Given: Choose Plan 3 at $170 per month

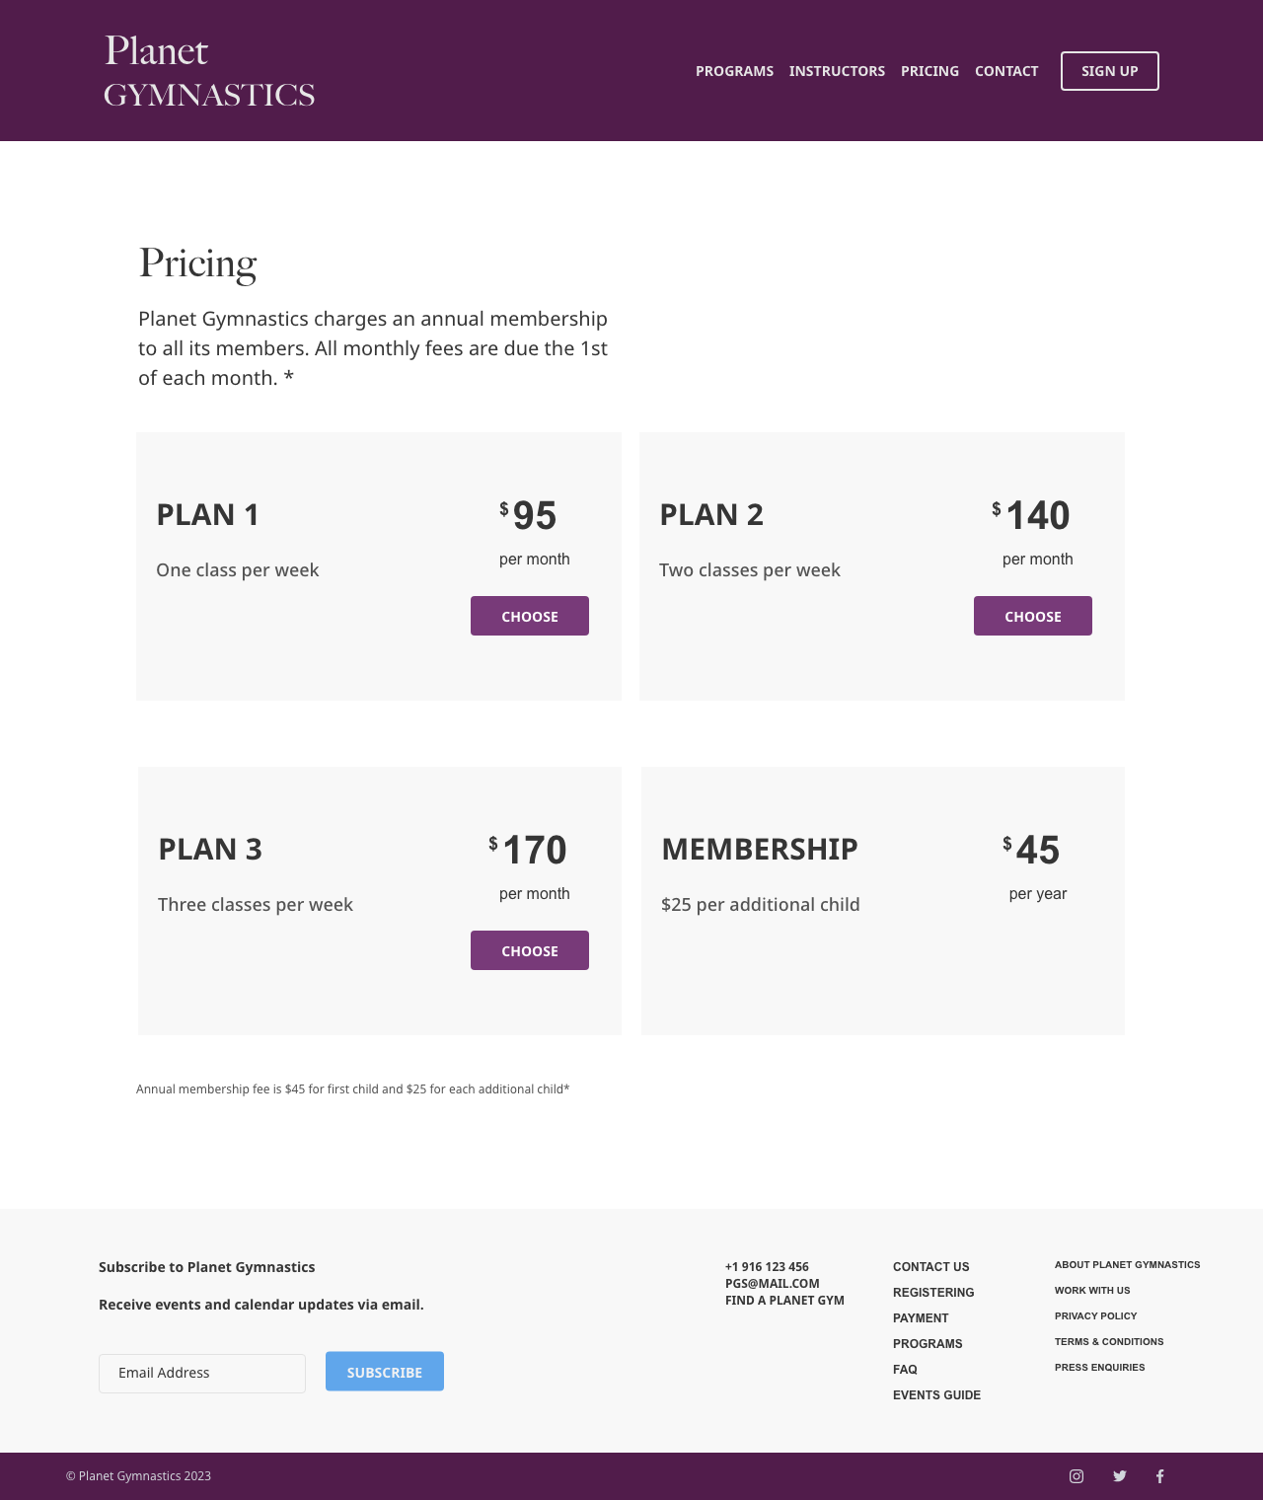Looking at the screenshot, I should point(530,950).
